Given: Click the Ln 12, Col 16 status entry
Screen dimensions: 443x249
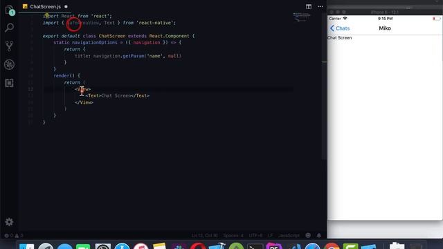Looking at the screenshot, I should click(x=205, y=235).
